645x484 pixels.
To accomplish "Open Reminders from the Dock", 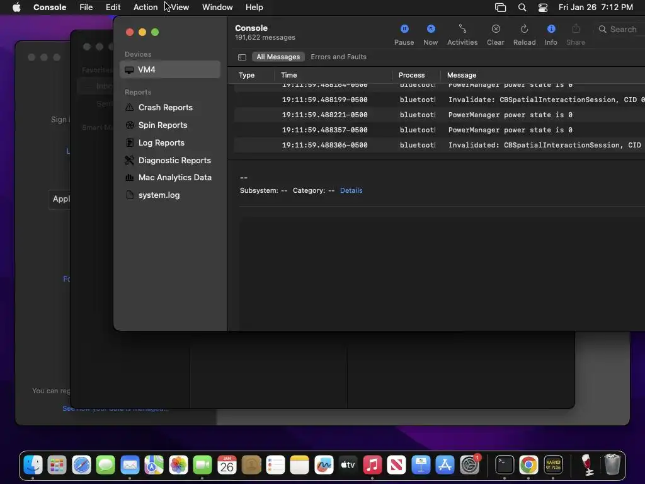I will tap(275, 465).
